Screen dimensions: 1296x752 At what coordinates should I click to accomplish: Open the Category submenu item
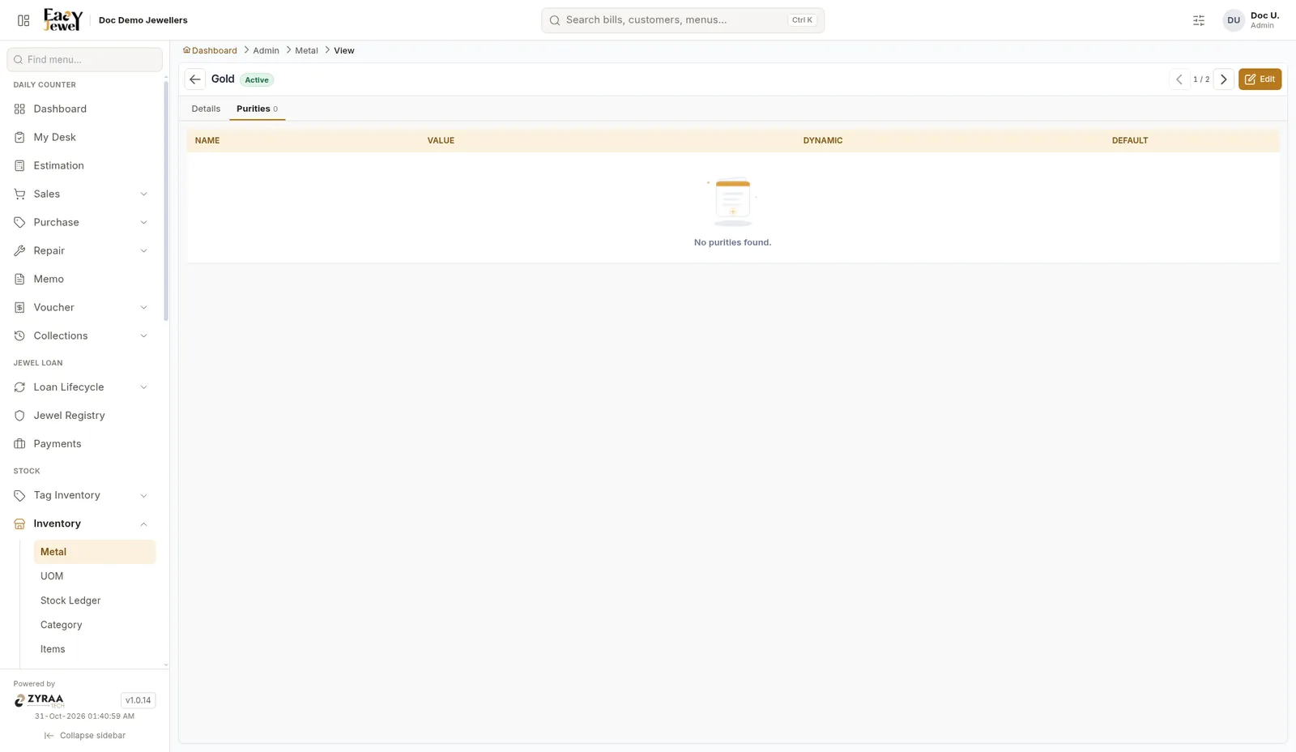pyautogui.click(x=94, y=625)
